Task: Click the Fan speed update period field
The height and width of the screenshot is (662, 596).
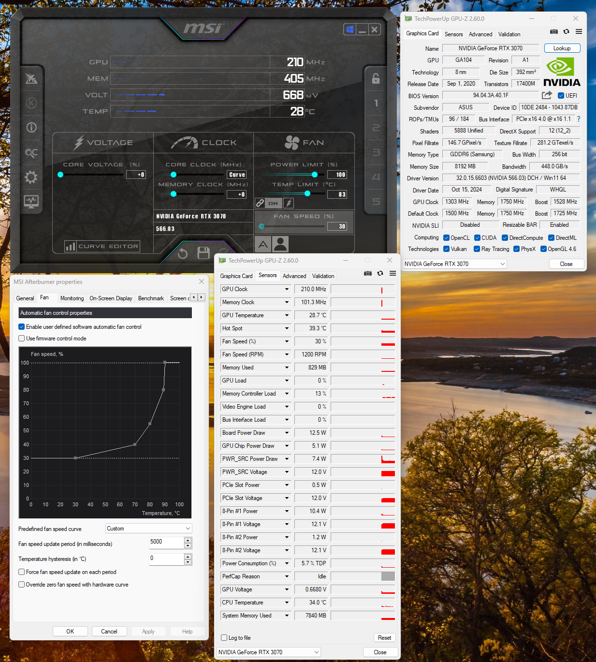Action: (x=166, y=543)
